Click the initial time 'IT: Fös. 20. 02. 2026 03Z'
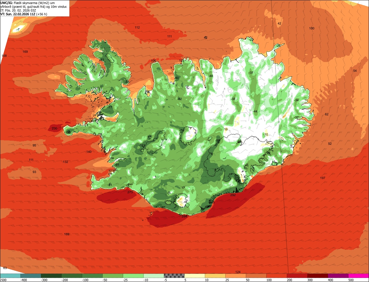 click(x=18, y=10)
